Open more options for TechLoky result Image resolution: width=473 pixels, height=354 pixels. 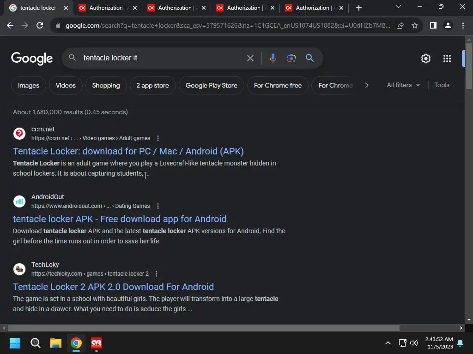(156, 274)
